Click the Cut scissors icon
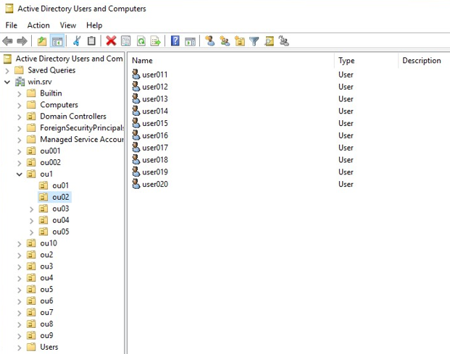This screenshot has width=450, height=354. point(77,41)
